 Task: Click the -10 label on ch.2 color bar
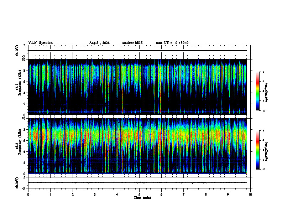[263, 170]
